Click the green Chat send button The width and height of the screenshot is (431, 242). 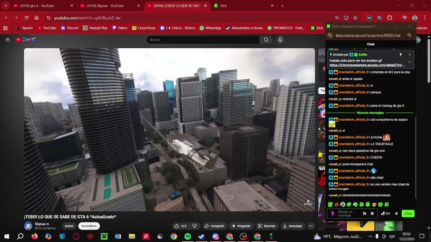point(408,214)
